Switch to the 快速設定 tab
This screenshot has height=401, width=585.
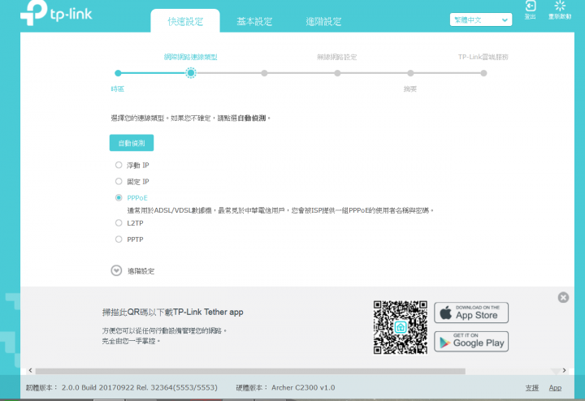coord(185,21)
